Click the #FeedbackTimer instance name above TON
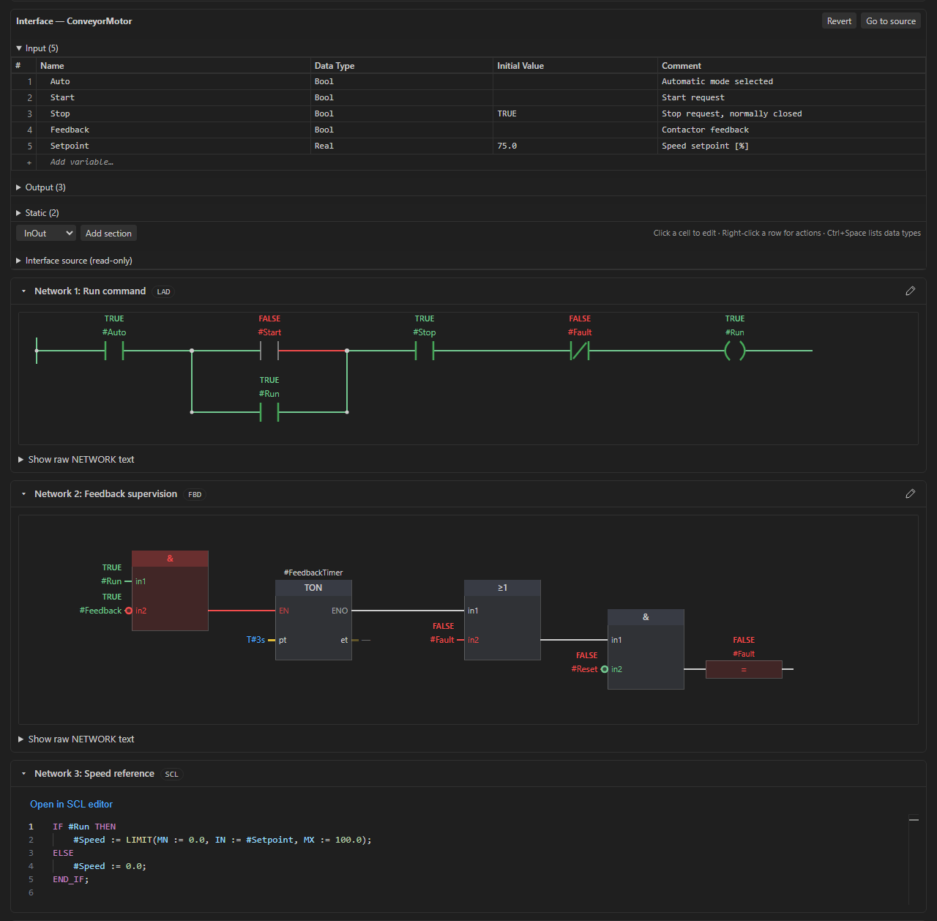937x921 pixels. click(313, 573)
